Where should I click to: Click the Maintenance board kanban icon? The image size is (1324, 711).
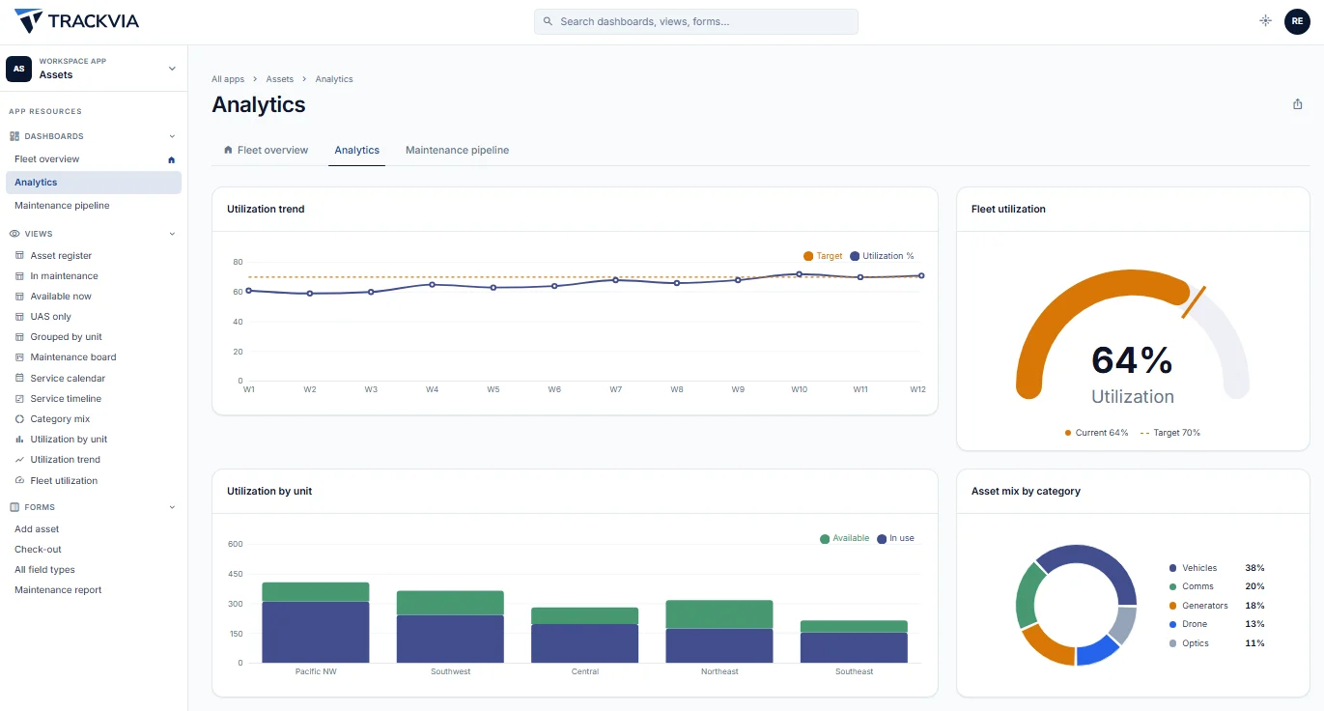[19, 357]
